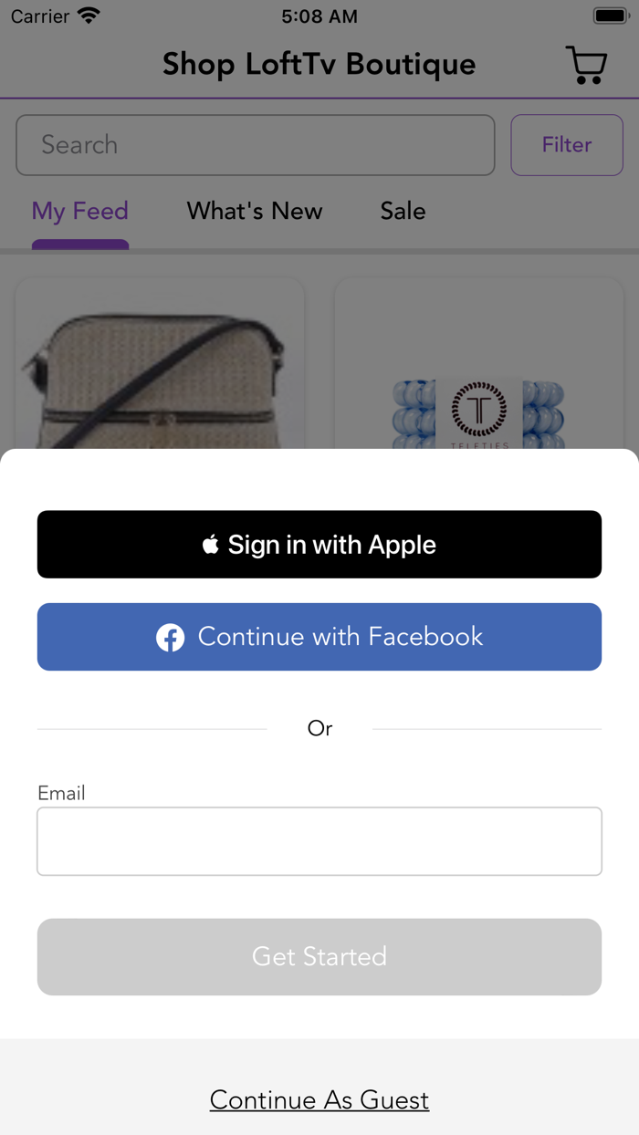This screenshot has width=639, height=1135.
Task: Switch to the Sale tab
Action: pyautogui.click(x=403, y=212)
